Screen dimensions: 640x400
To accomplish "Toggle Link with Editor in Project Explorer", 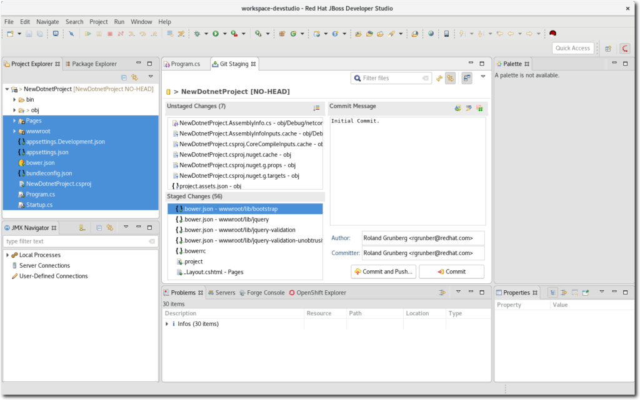I will coord(134,76).
